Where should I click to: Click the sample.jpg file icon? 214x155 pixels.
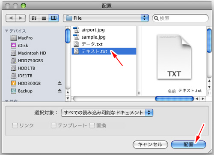pyautogui.click(x=76, y=37)
